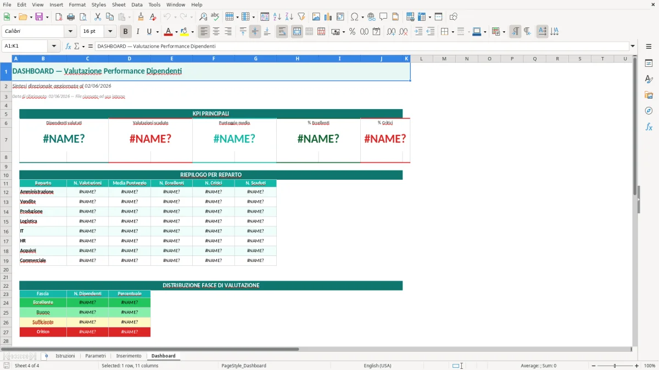Open the font color dropdown arrow

(176, 32)
